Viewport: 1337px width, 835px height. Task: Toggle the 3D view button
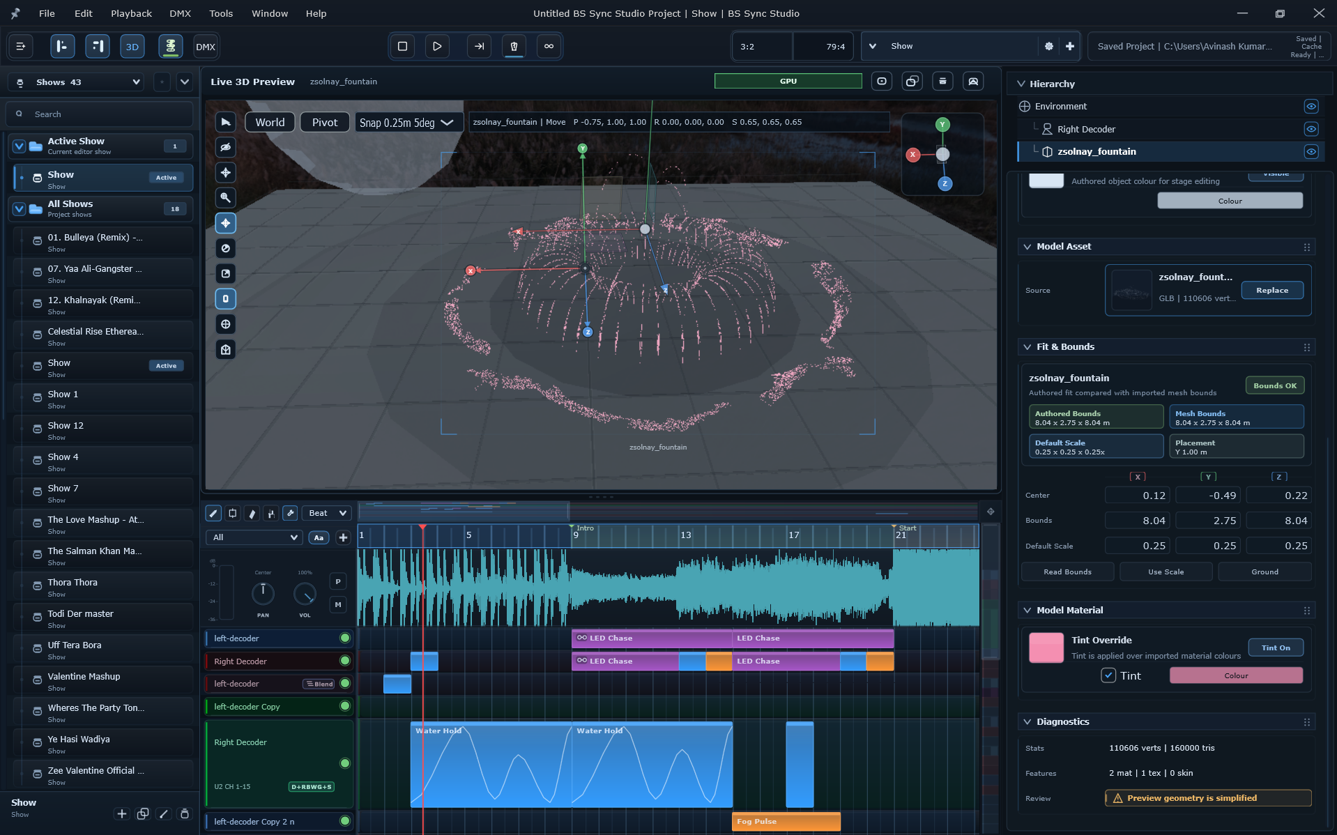132,47
